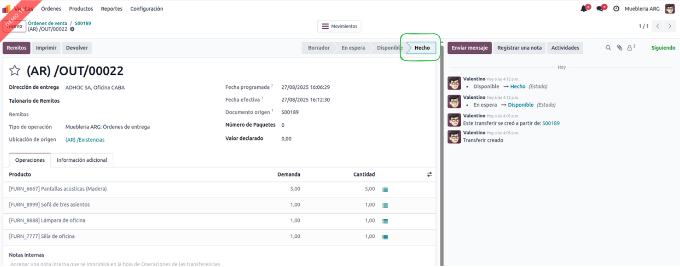Screen dimensions: 680x267
Task: Search messages with magnifier icon
Action: [608, 48]
